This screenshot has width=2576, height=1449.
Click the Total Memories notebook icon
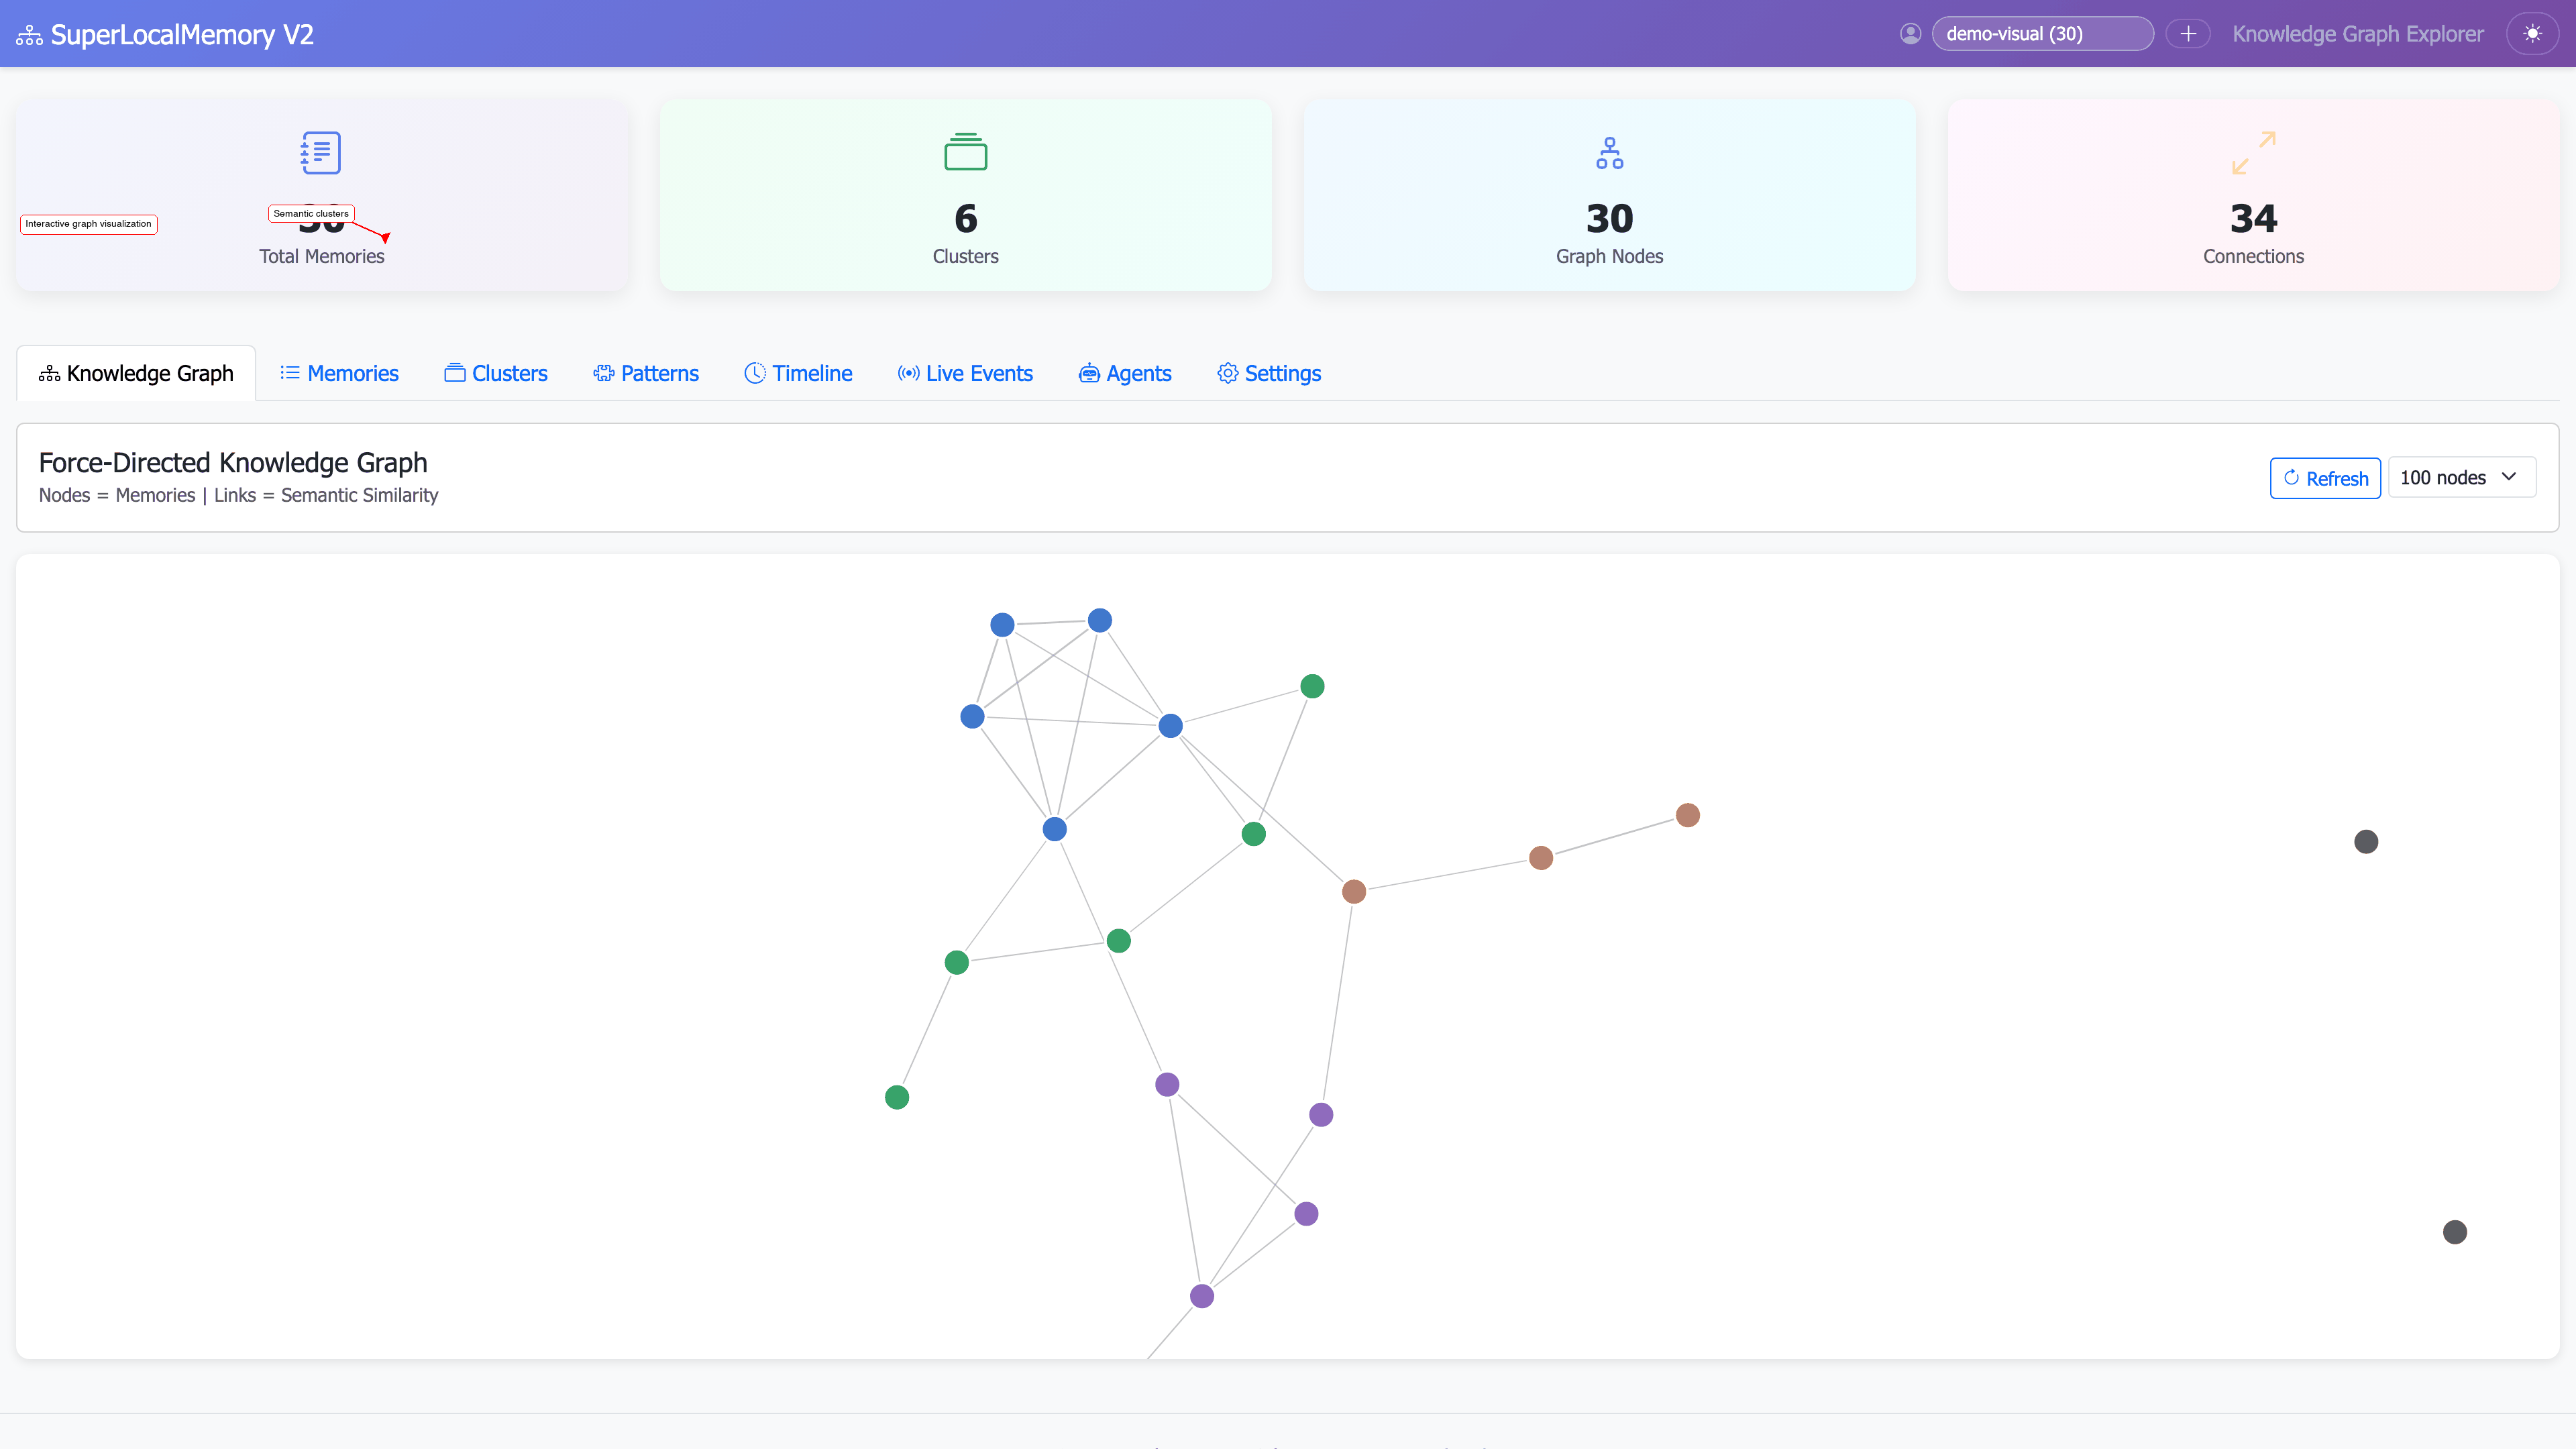coord(319,152)
